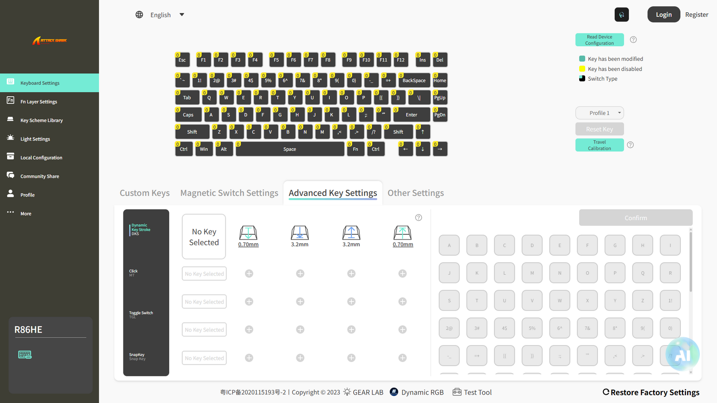
Task: Expand the Profile 1 dropdown
Action: click(599, 113)
